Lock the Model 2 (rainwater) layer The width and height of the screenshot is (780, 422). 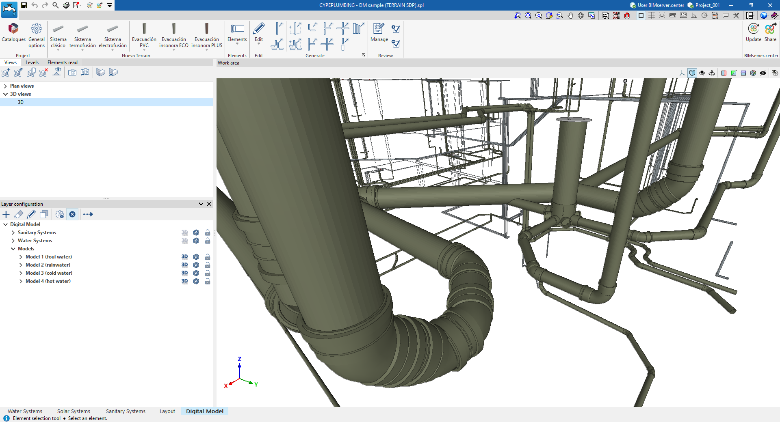(208, 265)
